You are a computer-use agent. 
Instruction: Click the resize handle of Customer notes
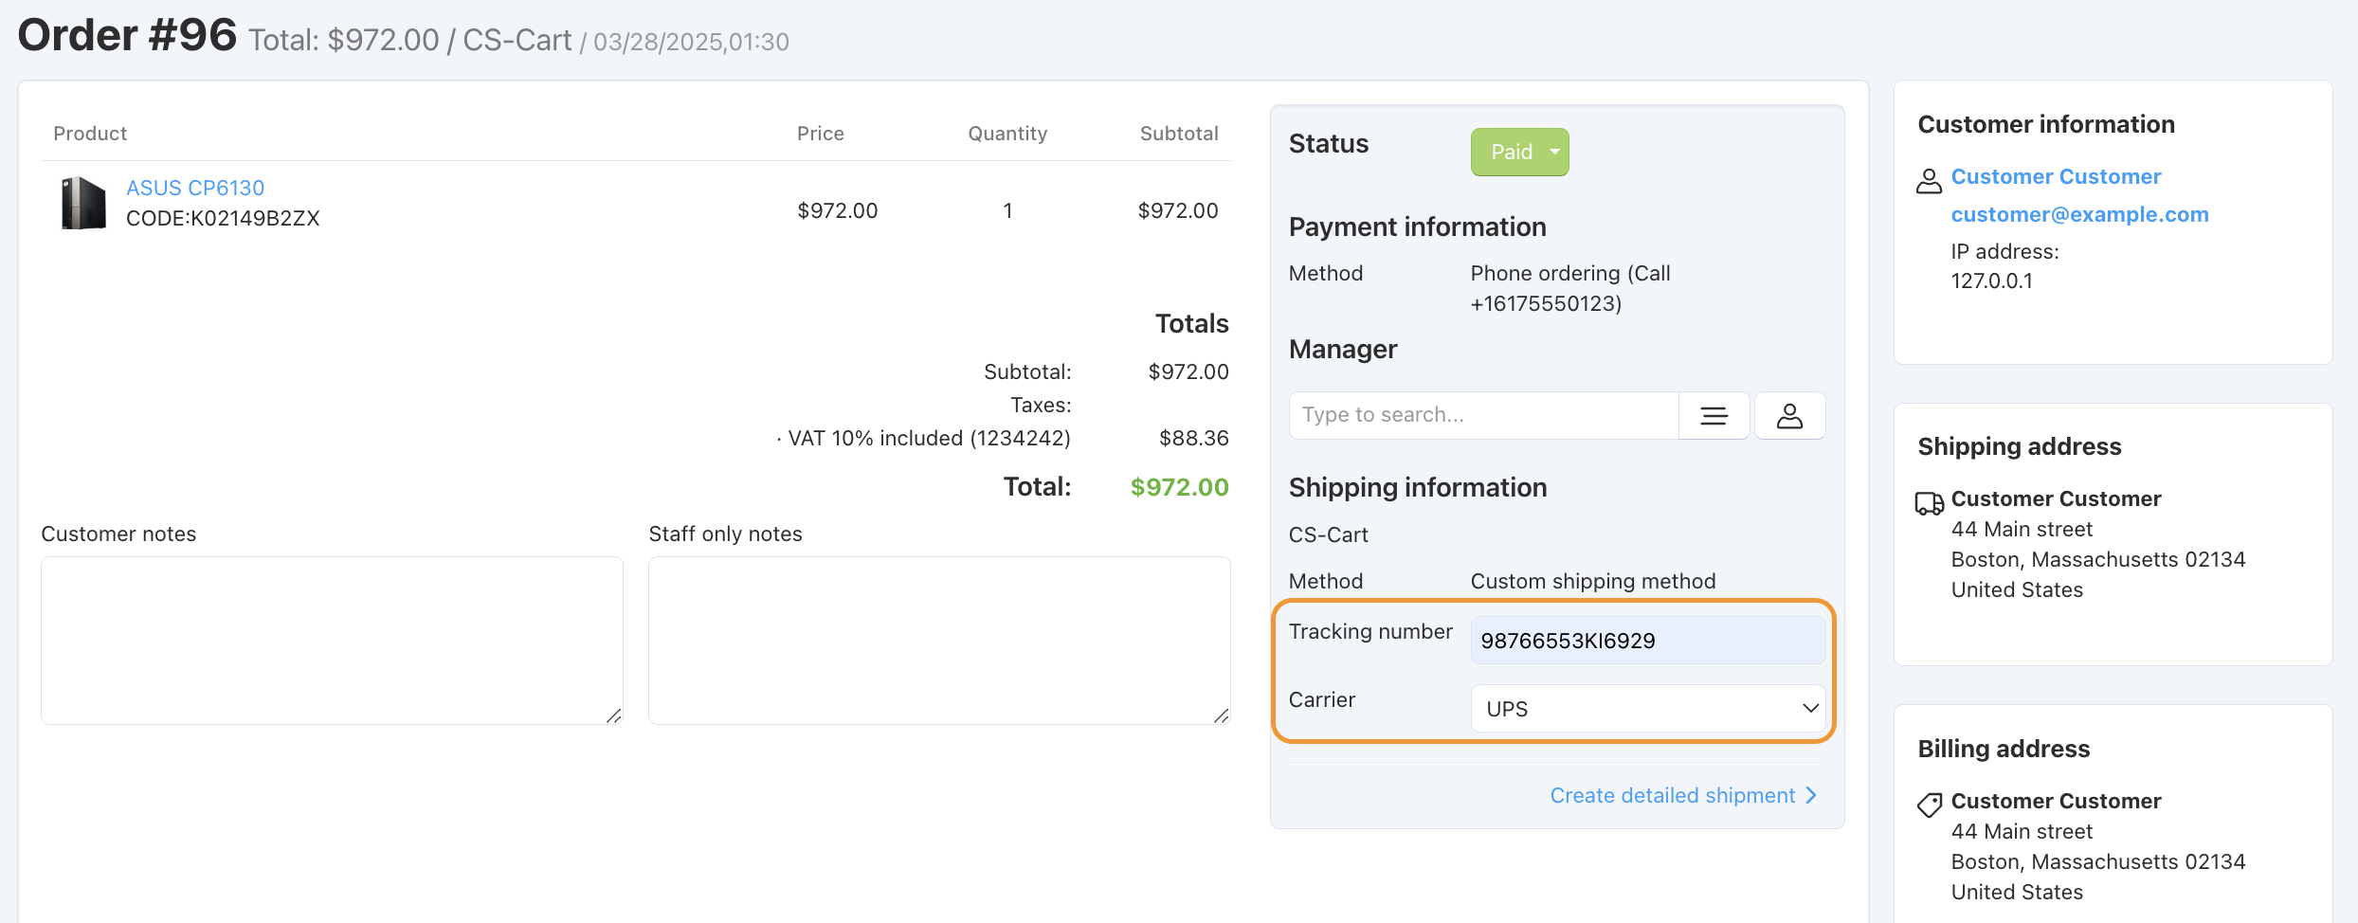pos(614,716)
